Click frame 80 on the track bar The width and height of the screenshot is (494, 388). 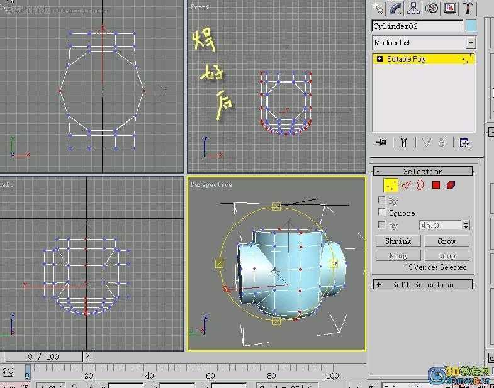click(271, 375)
